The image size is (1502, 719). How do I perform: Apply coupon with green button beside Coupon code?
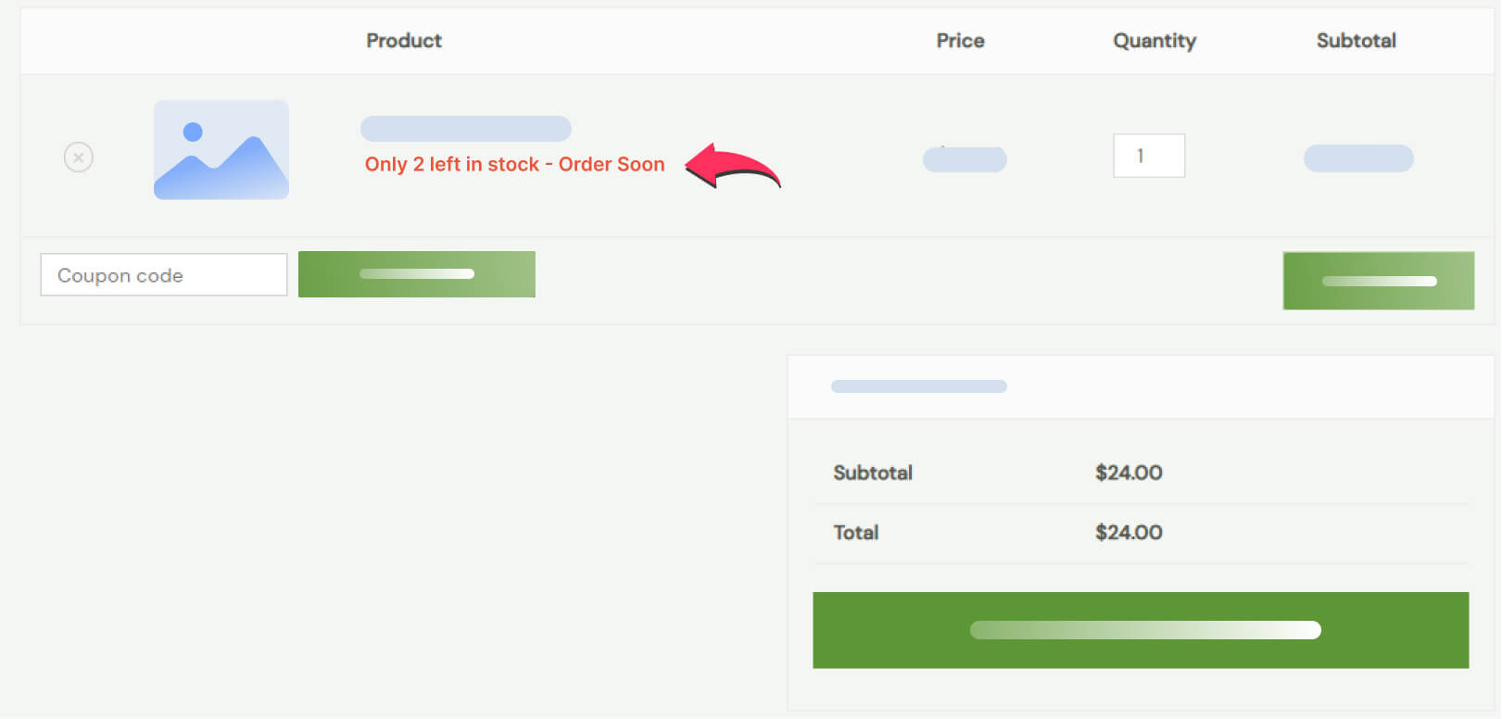[x=417, y=274]
